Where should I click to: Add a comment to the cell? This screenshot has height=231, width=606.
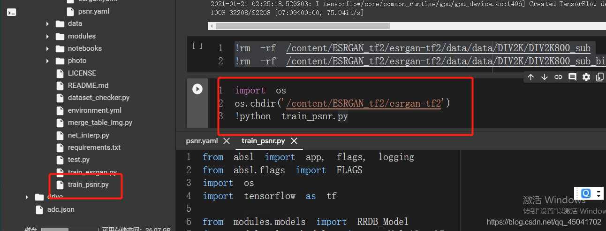pyautogui.click(x=572, y=77)
